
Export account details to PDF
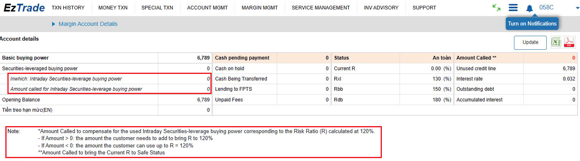[569, 42]
